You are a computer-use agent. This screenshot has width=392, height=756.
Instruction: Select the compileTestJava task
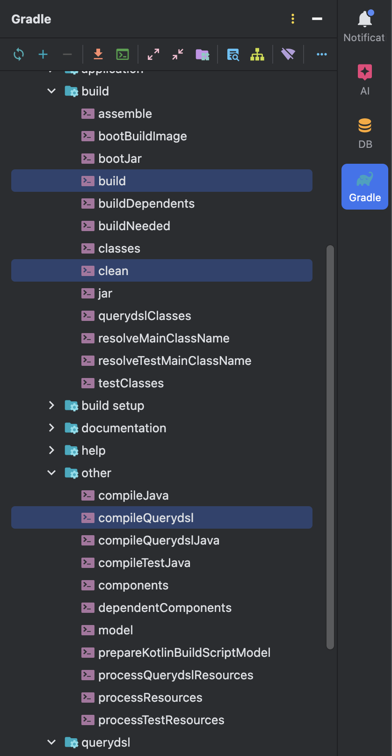(x=162, y=563)
